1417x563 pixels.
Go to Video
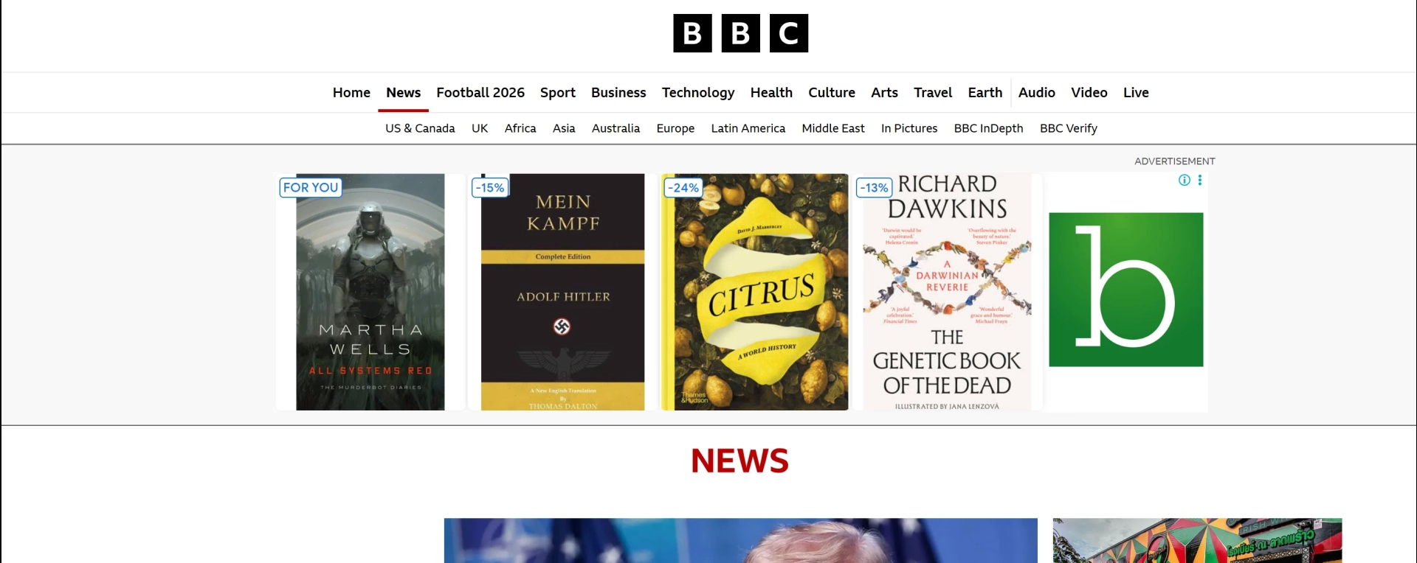pos(1089,93)
